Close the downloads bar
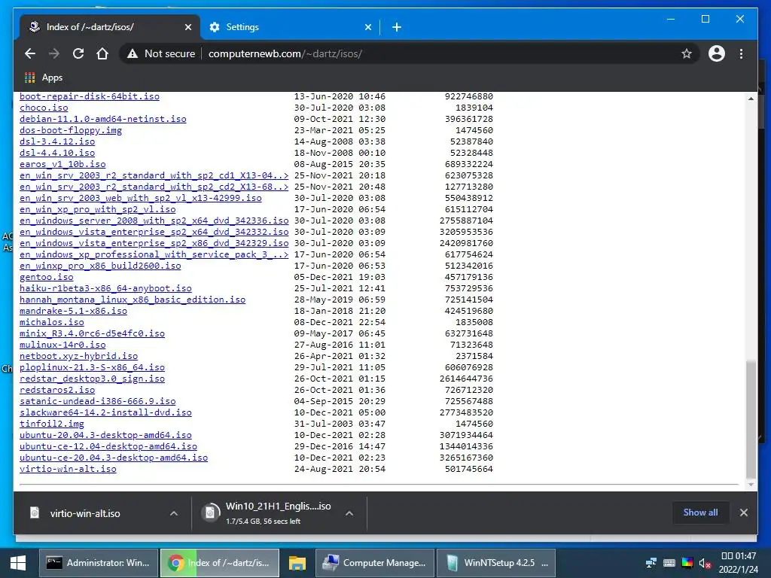 [743, 513]
